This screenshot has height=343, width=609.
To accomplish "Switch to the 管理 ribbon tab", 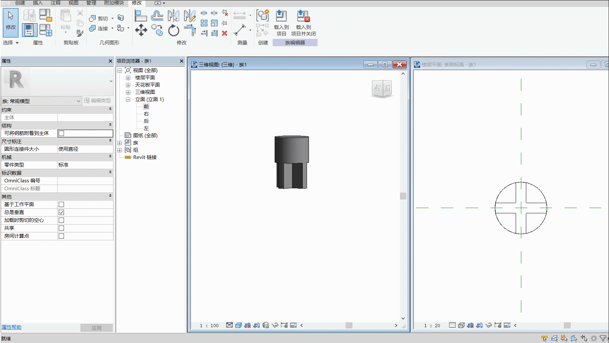I will point(91,3).
